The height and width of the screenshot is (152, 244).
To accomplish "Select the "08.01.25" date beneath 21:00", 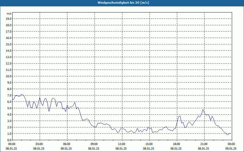I will pyautogui.click(x=203, y=148).
